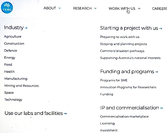Select the Research menu label
The image size is (167, 133).
tap(82, 8)
